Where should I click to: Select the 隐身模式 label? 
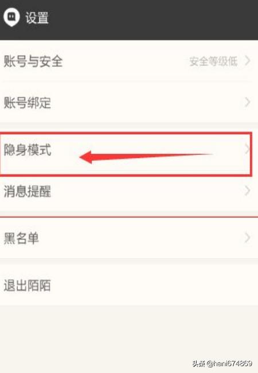28,150
